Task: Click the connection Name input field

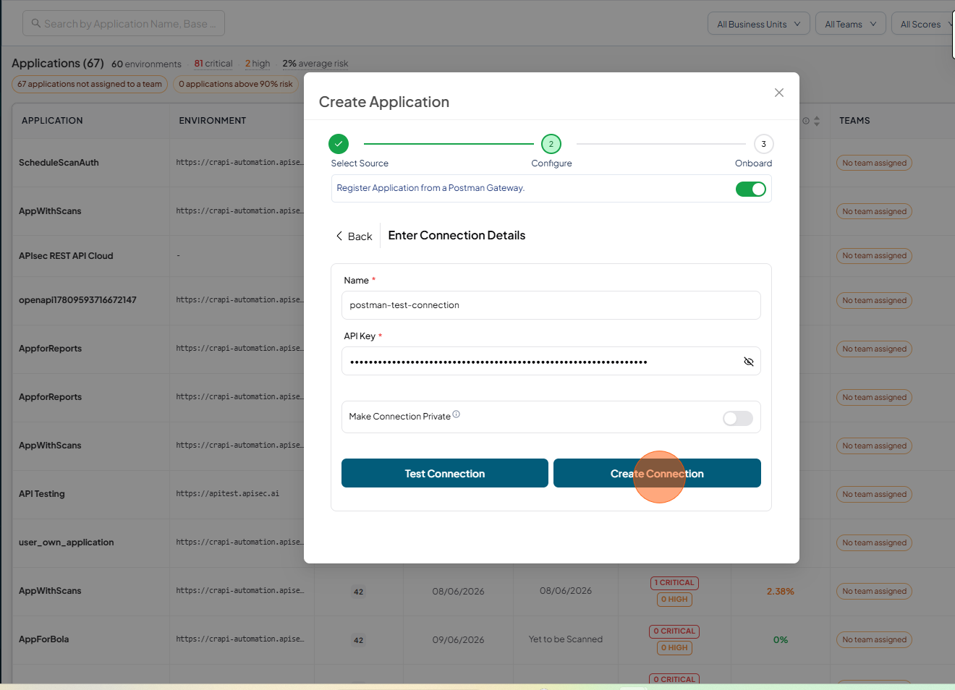Action: tap(551, 305)
